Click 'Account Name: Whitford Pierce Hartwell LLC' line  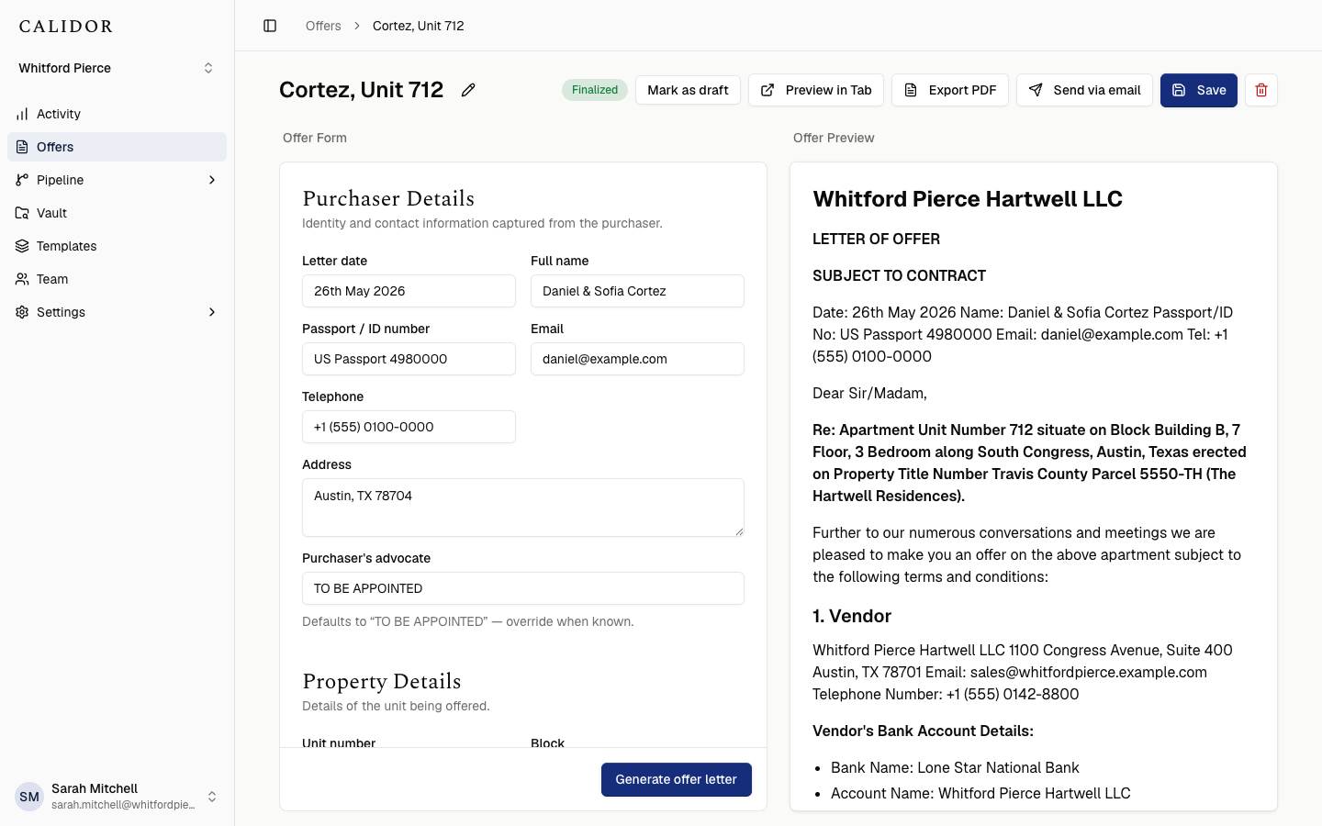point(980,793)
